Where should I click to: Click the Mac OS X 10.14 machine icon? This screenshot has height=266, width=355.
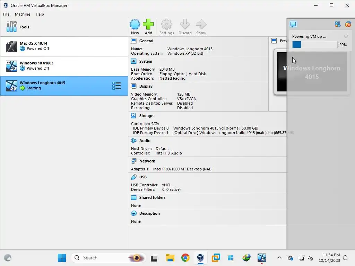(x=11, y=46)
